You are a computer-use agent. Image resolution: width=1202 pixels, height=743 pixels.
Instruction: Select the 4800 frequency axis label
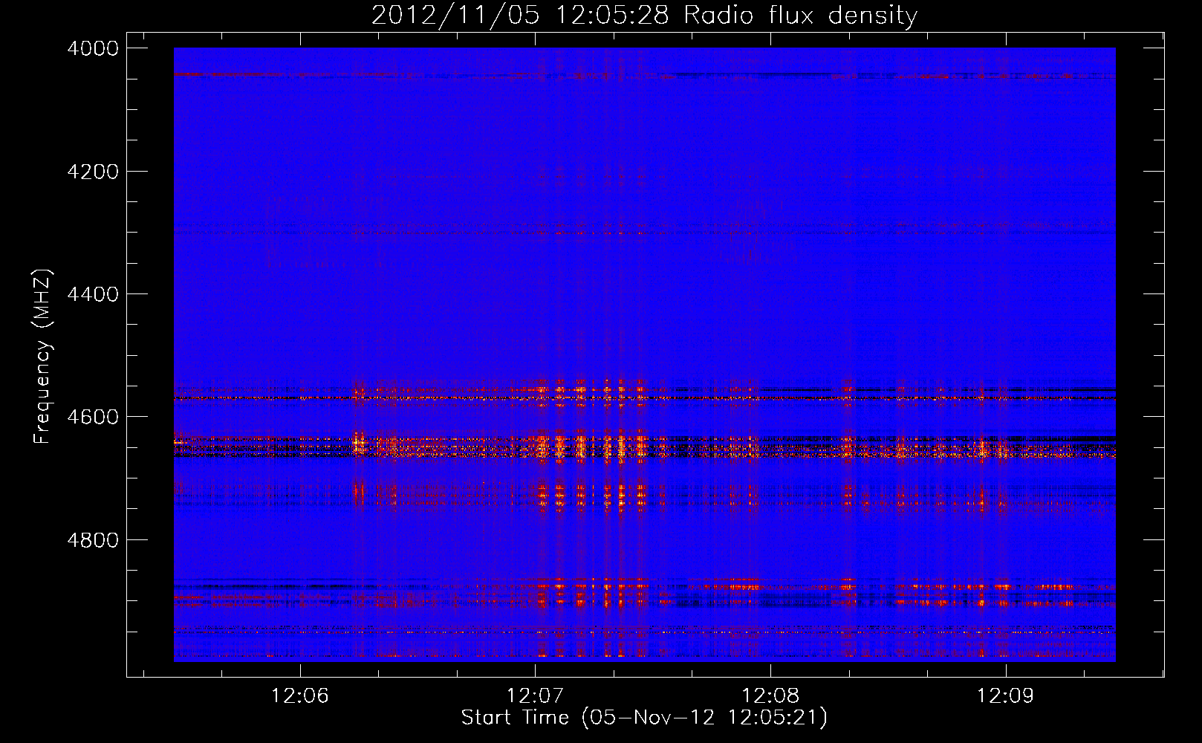coord(93,540)
